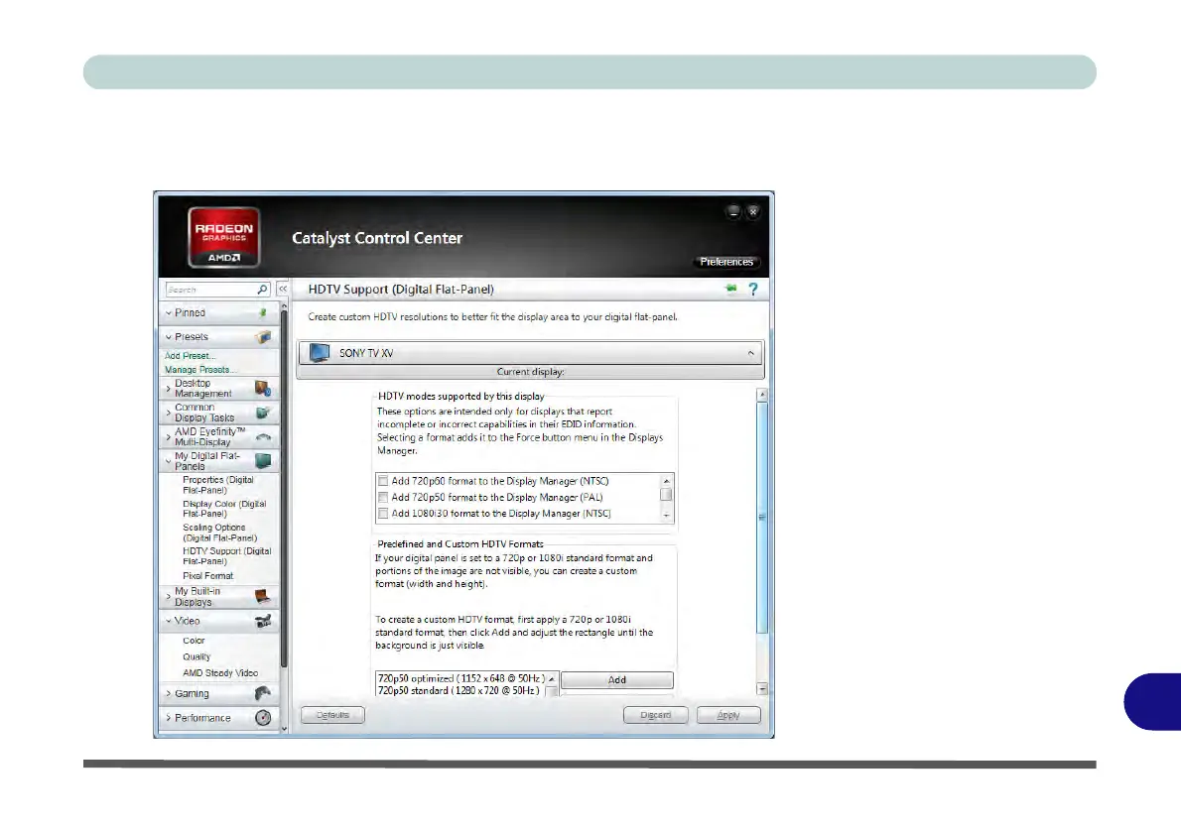Click the Presets category icon
The image size is (1181, 831).
click(x=263, y=336)
